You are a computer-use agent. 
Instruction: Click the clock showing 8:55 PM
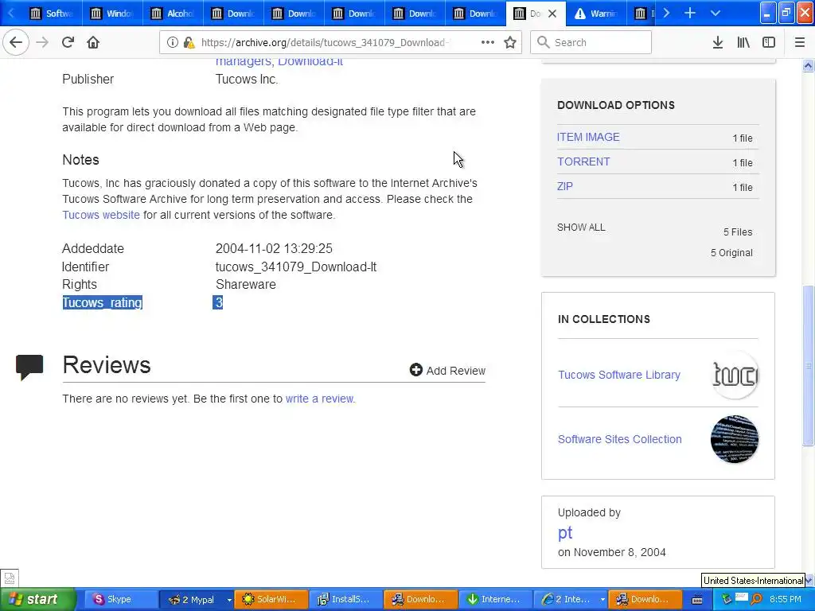[786, 599]
